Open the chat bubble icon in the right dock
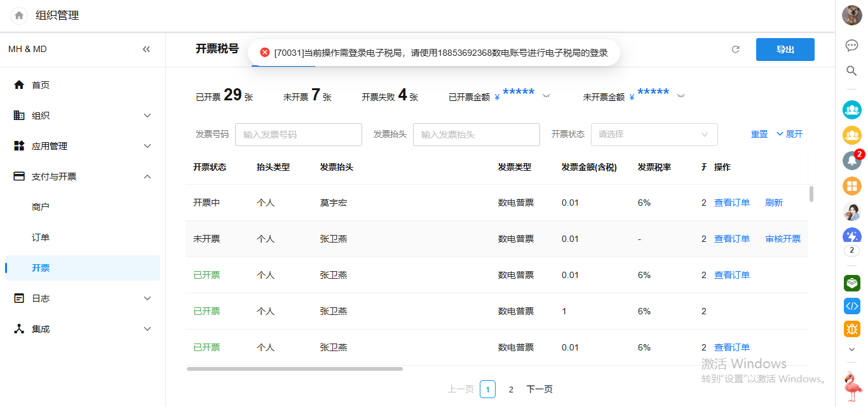Screen dimensions: 868x407 tap(851, 45)
